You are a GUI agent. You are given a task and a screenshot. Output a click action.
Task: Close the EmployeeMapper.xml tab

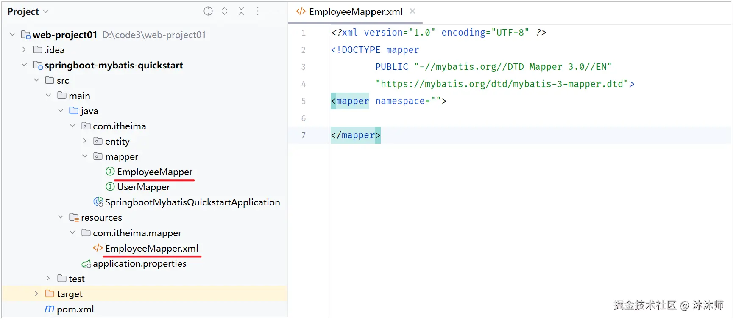click(412, 11)
